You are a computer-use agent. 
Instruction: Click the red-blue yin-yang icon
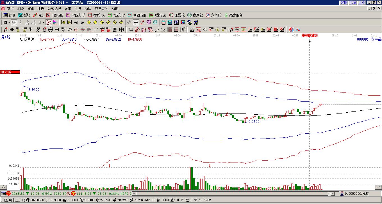tap(291, 30)
